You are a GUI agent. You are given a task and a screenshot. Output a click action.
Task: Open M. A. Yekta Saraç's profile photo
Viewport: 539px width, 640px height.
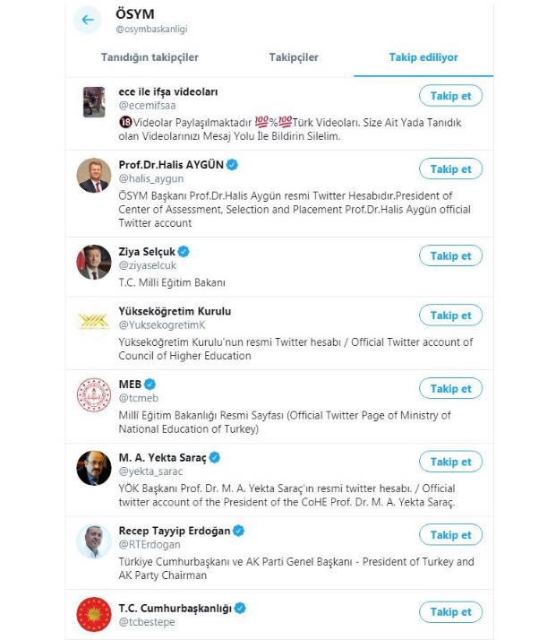tap(94, 468)
